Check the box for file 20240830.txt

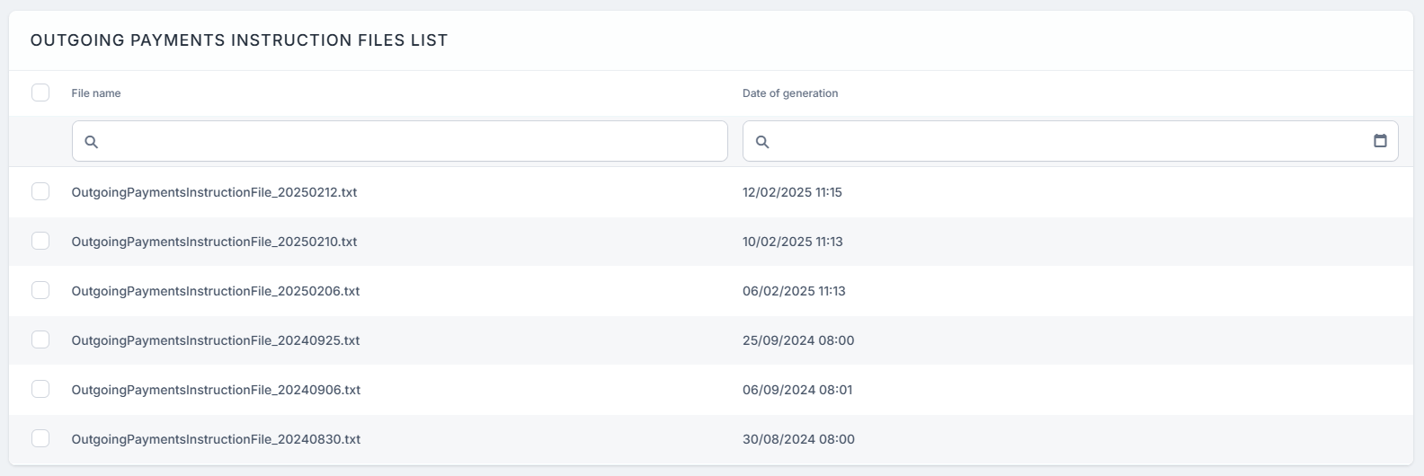[40, 438]
